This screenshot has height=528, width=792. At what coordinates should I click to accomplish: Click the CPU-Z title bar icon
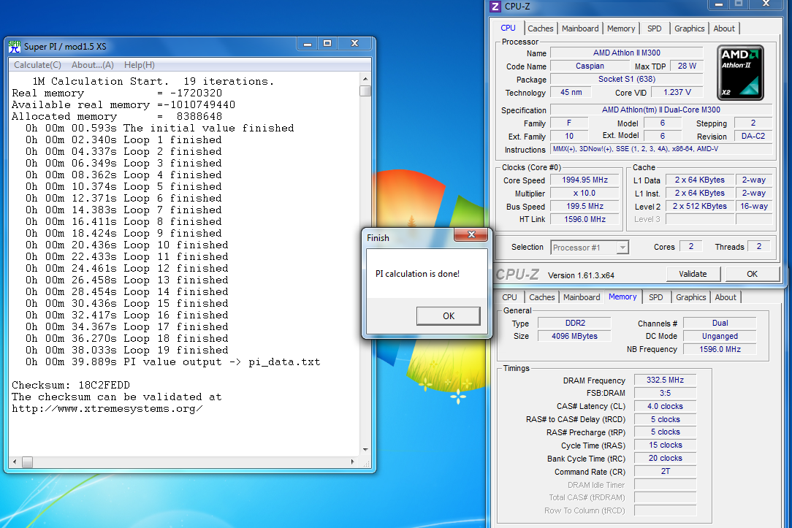coord(495,7)
